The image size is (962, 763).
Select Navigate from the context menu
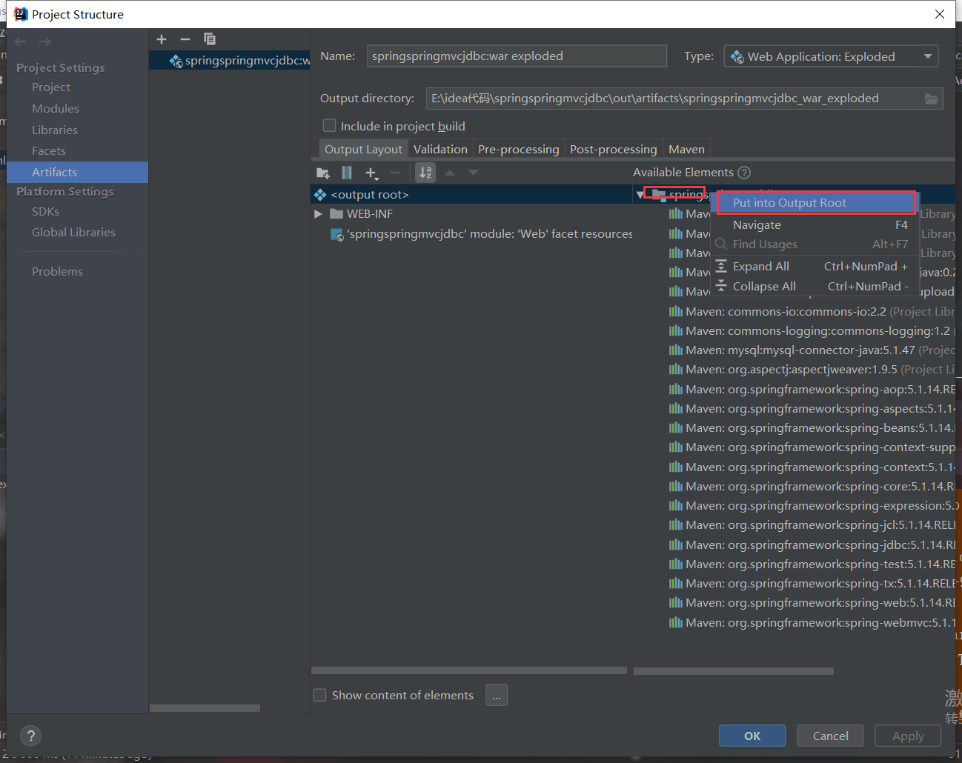pyautogui.click(x=815, y=224)
